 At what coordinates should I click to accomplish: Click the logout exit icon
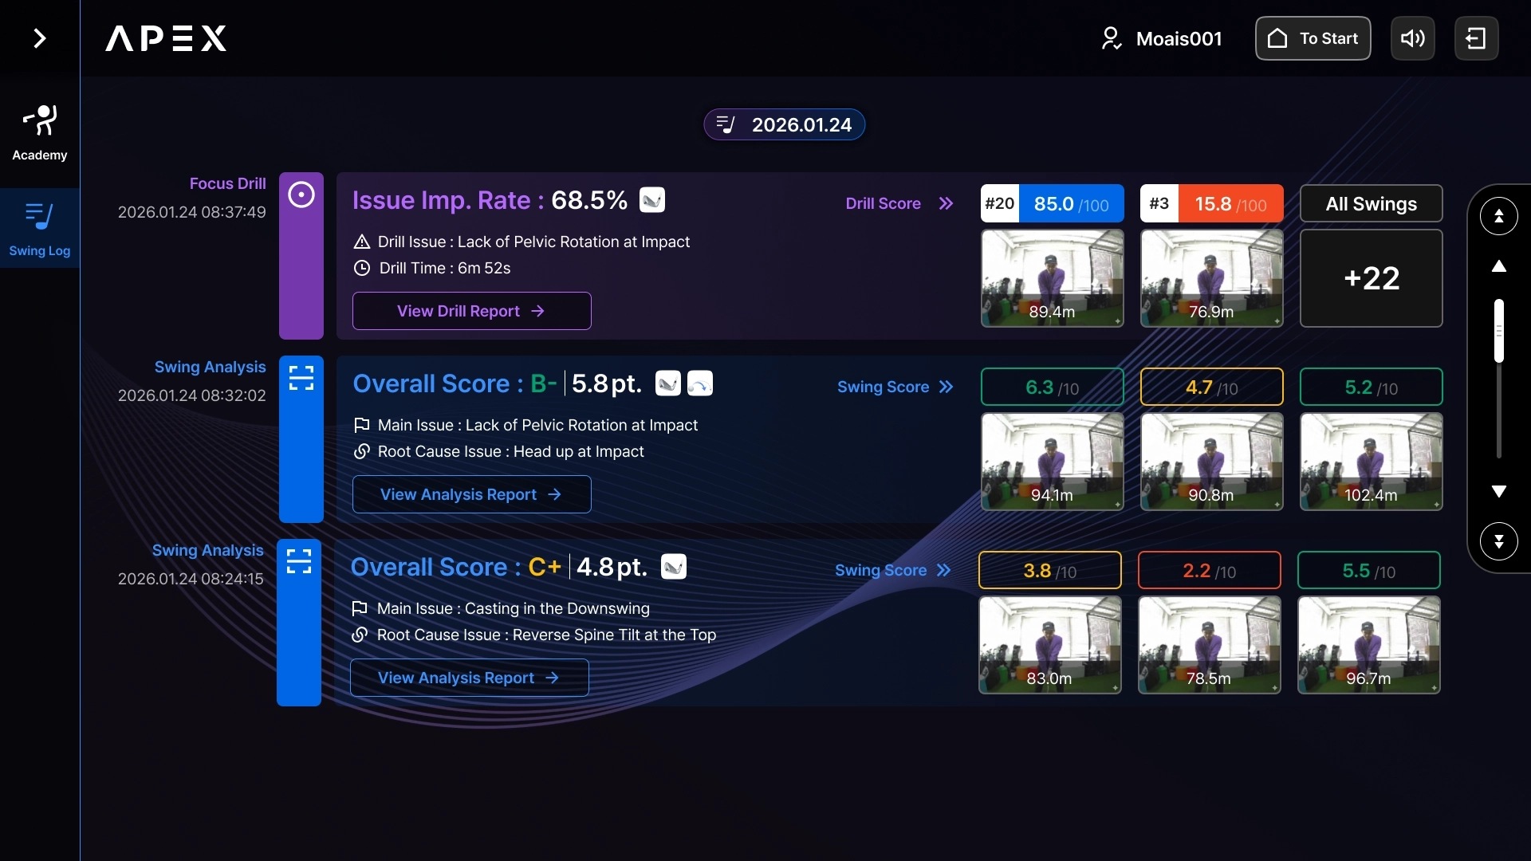tap(1476, 38)
